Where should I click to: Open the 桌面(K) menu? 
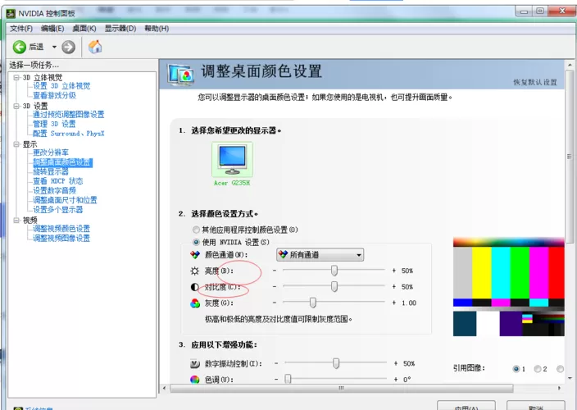[x=84, y=29]
